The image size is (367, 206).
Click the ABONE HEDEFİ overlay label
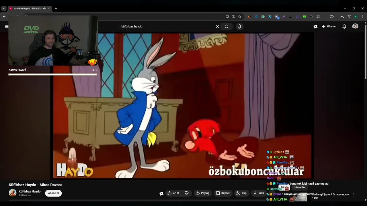(17, 70)
